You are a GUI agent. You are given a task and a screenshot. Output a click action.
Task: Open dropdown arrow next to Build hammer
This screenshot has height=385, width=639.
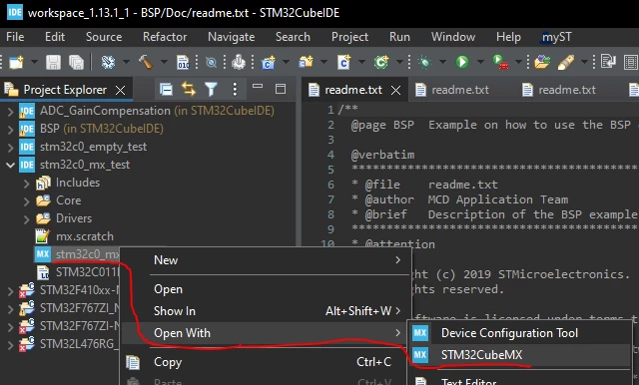[x=164, y=63]
